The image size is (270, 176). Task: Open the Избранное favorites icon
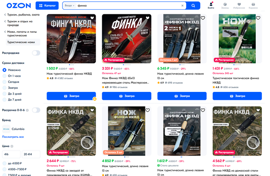click(x=239, y=5)
